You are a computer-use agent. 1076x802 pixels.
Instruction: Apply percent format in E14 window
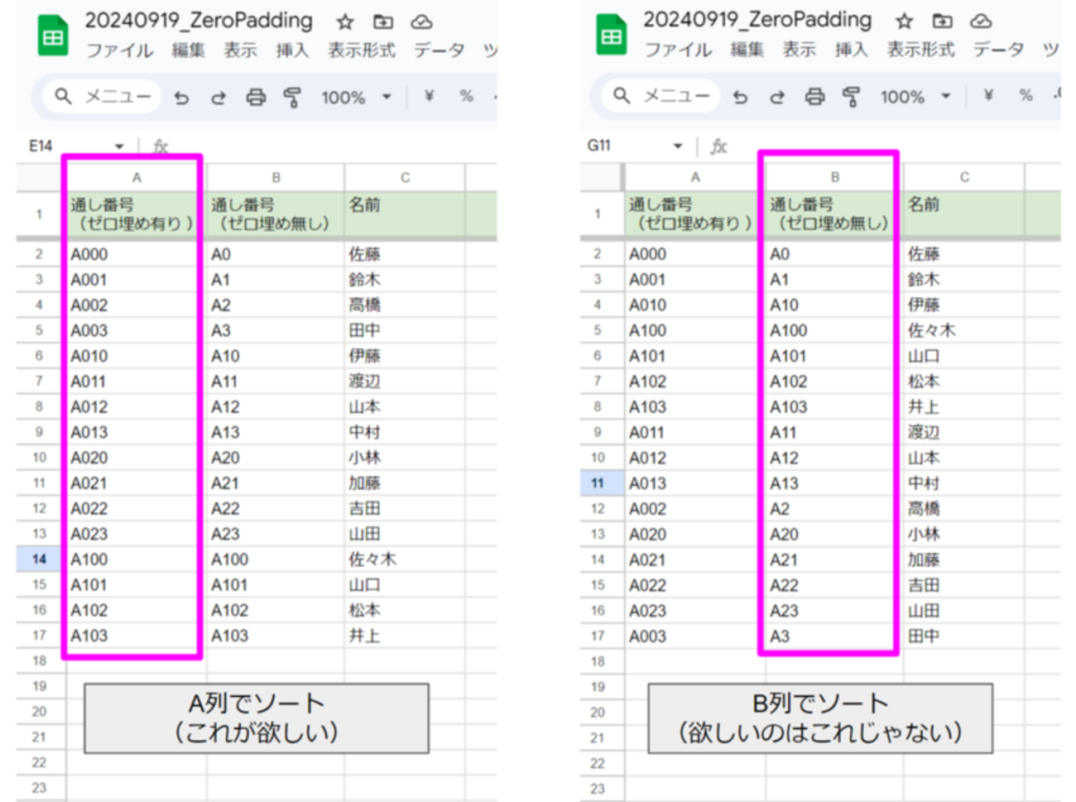(x=466, y=96)
